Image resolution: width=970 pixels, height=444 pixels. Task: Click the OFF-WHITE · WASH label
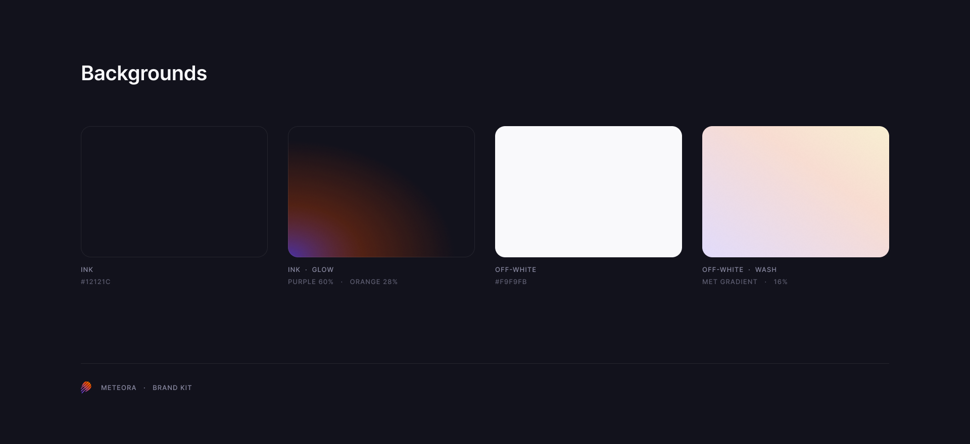(740, 270)
